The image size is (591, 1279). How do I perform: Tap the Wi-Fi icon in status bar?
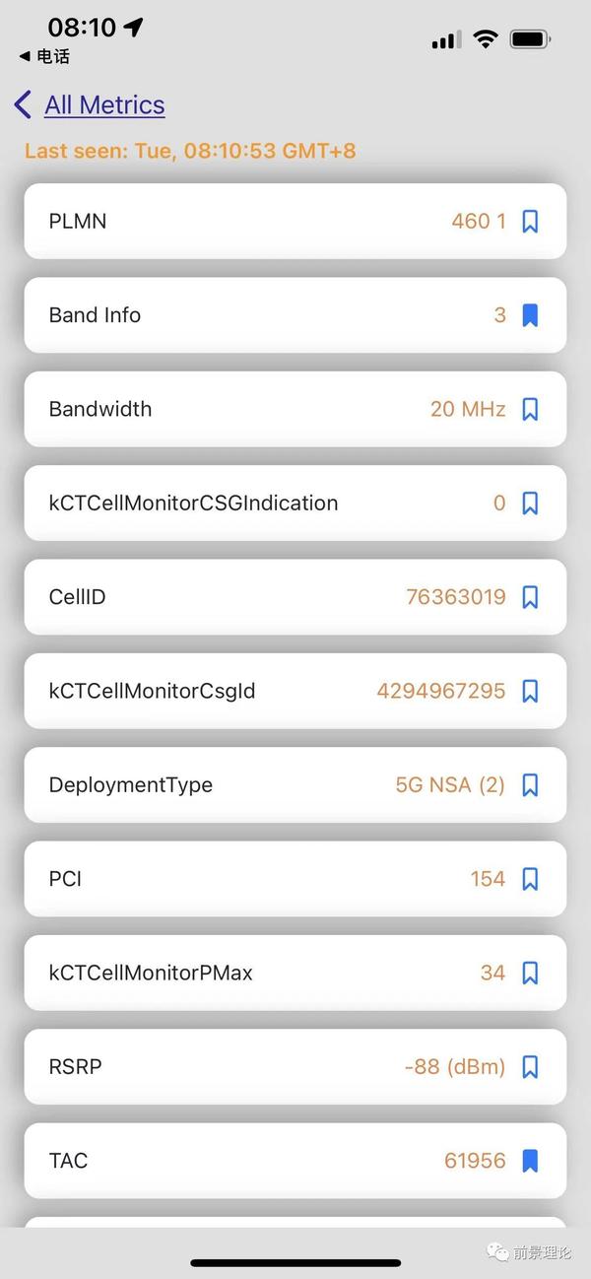click(485, 38)
